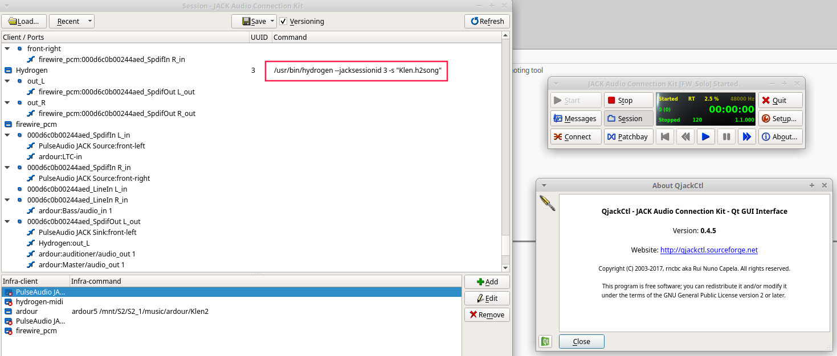Collapse the 000d6c0b00244aed_SpdifOut L_out node
This screenshot has width=837, height=356.
tap(8, 221)
